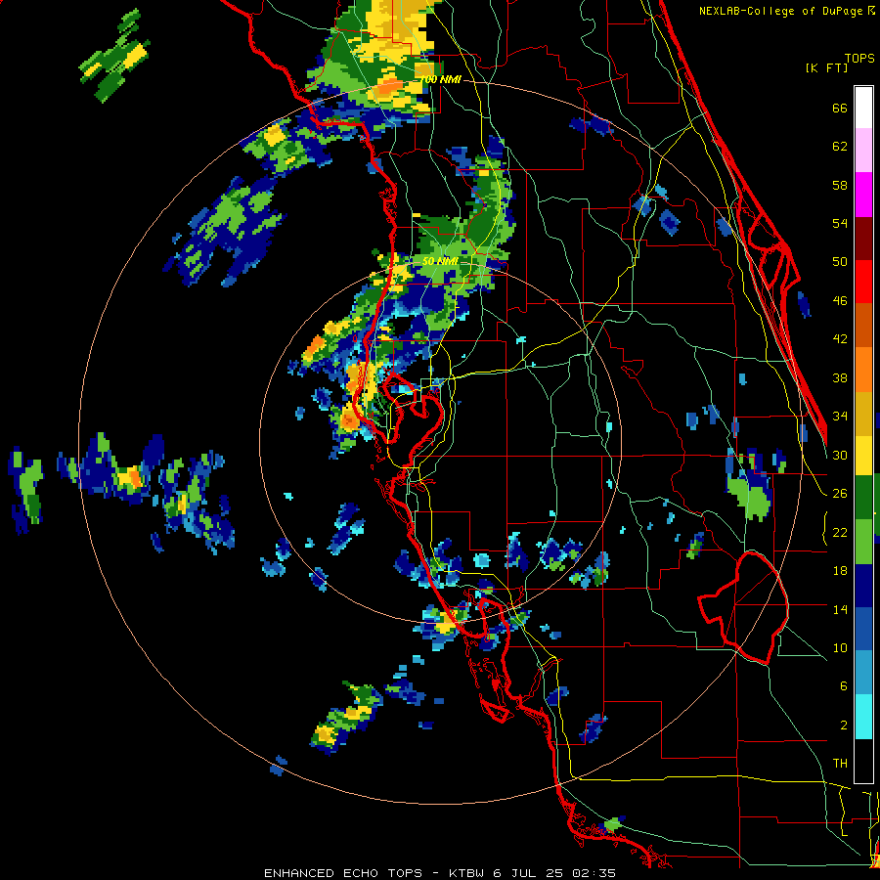Select the navy blue legend swatch
This screenshot has height=880, width=880.
click(863, 586)
